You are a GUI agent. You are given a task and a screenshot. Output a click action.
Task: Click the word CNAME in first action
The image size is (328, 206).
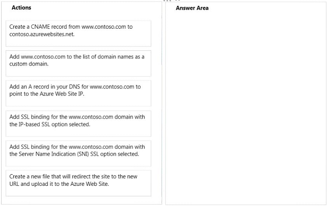[x=40, y=27]
